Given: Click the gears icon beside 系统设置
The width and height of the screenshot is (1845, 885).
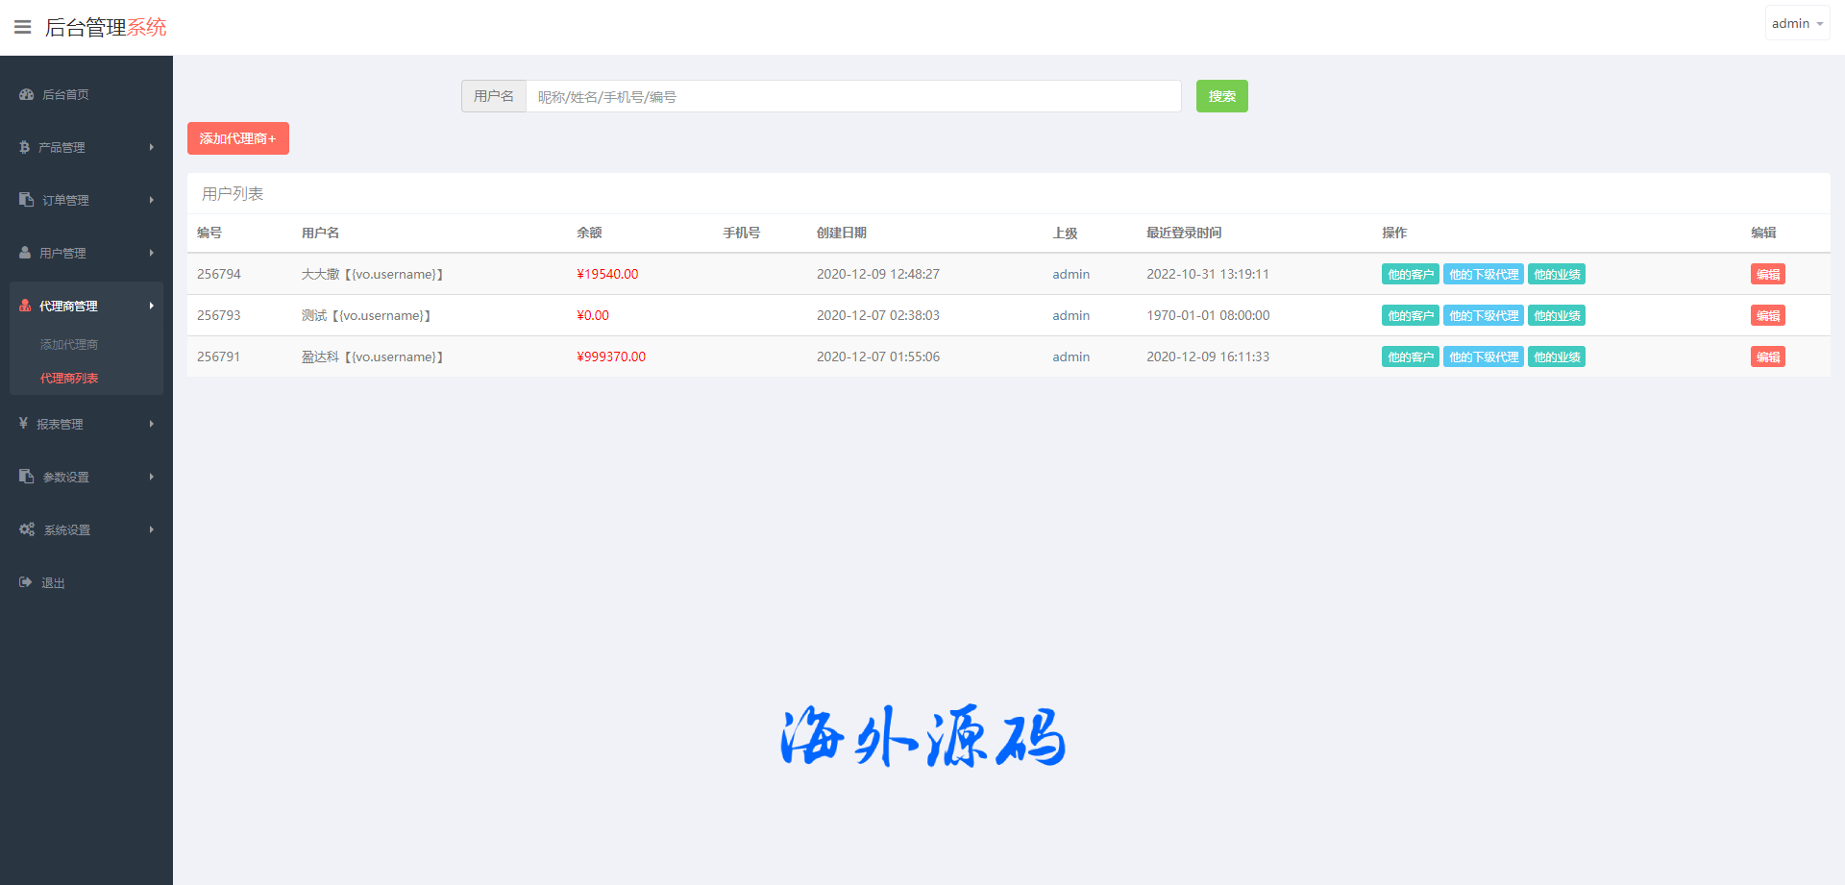Looking at the screenshot, I should click(27, 529).
